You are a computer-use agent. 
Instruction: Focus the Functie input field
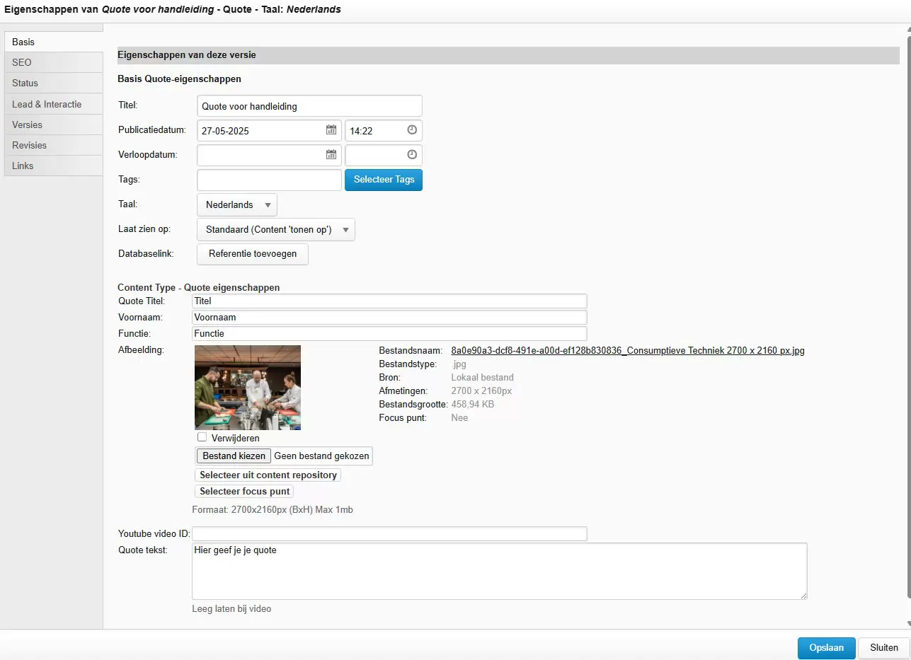(x=389, y=333)
